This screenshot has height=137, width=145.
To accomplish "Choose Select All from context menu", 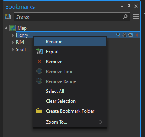I will pyautogui.click(x=70, y=91).
